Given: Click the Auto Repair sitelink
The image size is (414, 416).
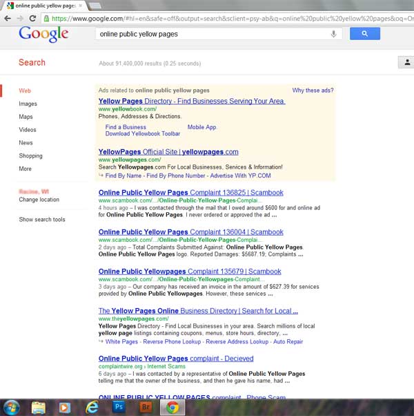Looking at the screenshot, I should pyautogui.click(x=288, y=341).
